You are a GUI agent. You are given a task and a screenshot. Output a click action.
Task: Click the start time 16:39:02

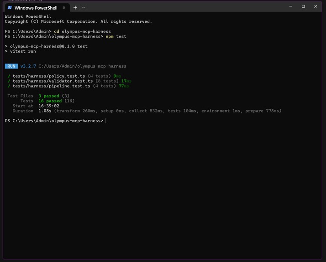coord(49,106)
